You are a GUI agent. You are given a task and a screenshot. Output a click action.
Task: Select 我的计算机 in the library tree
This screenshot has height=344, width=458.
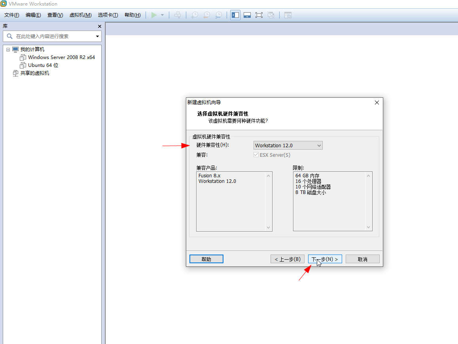tap(32, 49)
